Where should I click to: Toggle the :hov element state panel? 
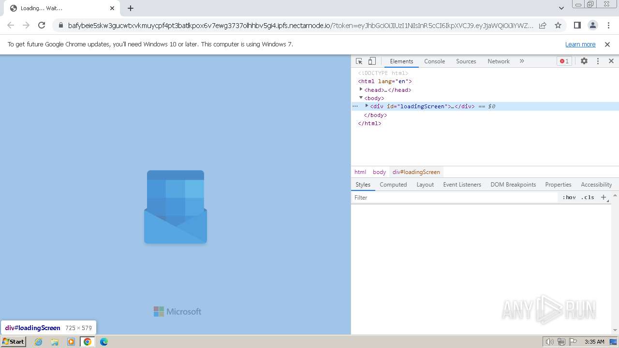click(x=569, y=197)
